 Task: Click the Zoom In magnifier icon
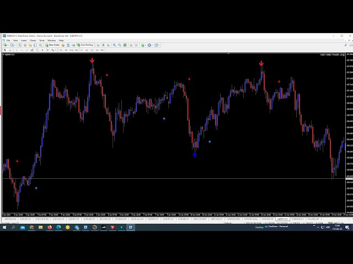[x=114, y=45]
